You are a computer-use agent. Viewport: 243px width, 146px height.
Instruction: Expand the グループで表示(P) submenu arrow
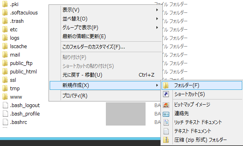pyautogui.click(x=157, y=27)
